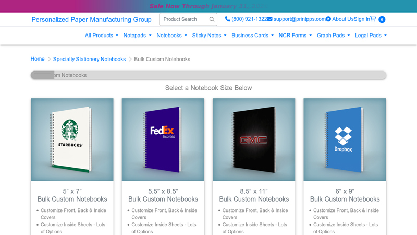
Task: Select the FedEx 5.5x8.5 notebook image
Action: (163, 139)
